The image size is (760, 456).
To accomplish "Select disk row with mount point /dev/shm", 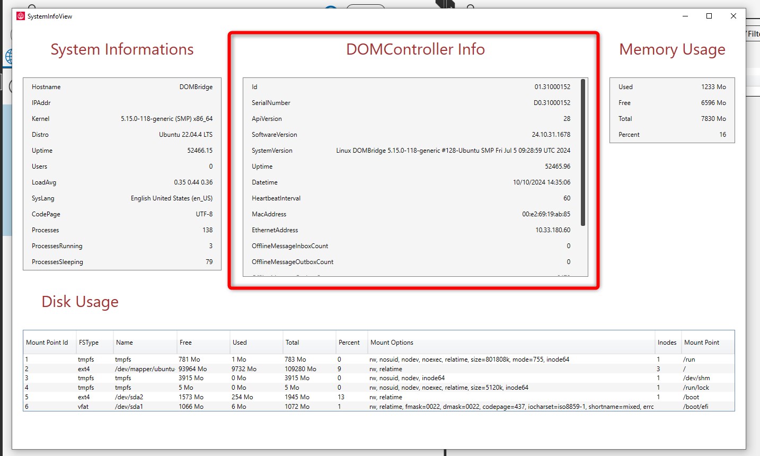I will point(379,378).
